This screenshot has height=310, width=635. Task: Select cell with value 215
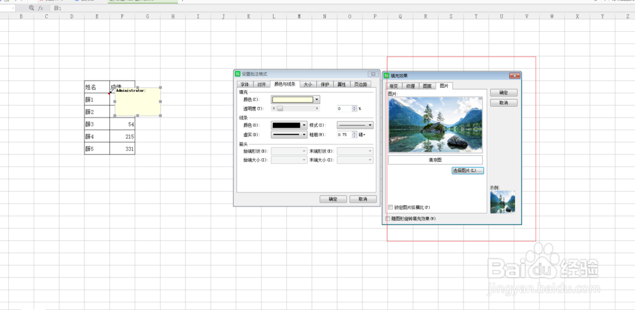[x=123, y=136]
